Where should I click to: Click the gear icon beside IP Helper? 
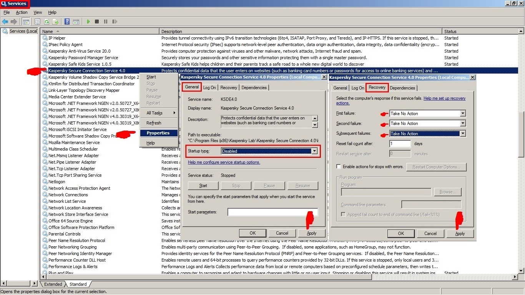[45, 38]
